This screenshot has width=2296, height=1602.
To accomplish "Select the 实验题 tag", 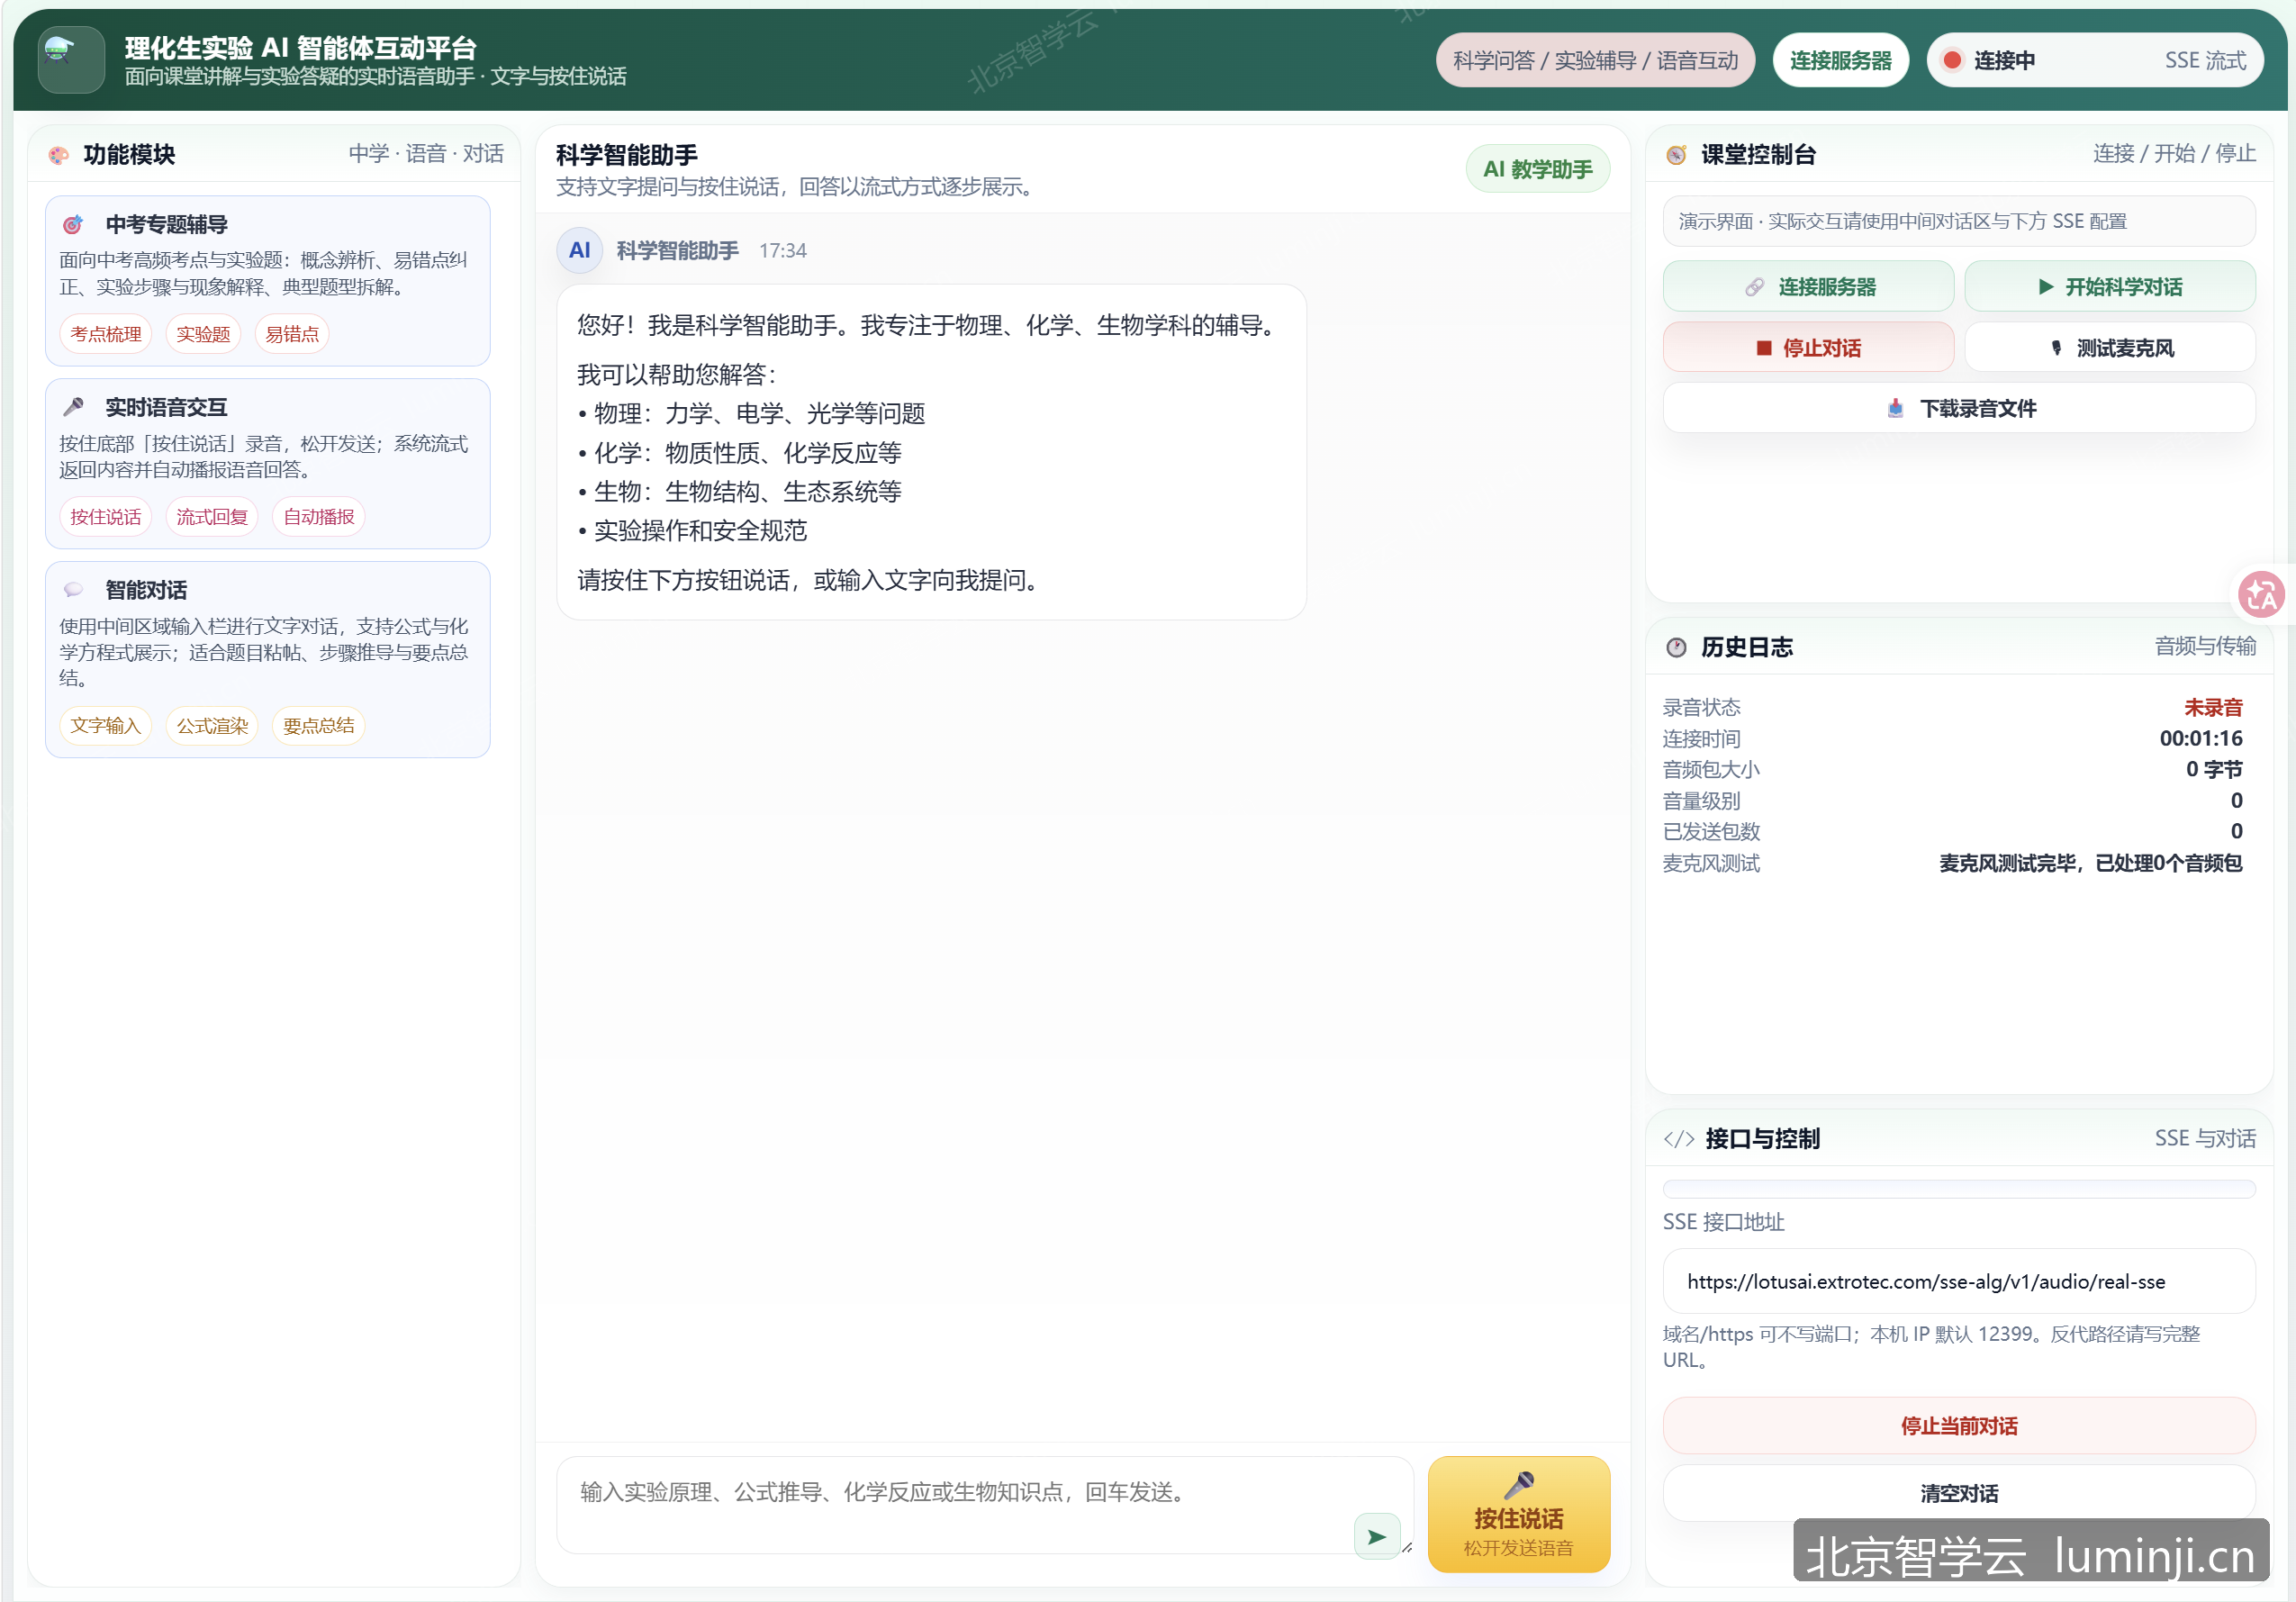I will point(203,334).
